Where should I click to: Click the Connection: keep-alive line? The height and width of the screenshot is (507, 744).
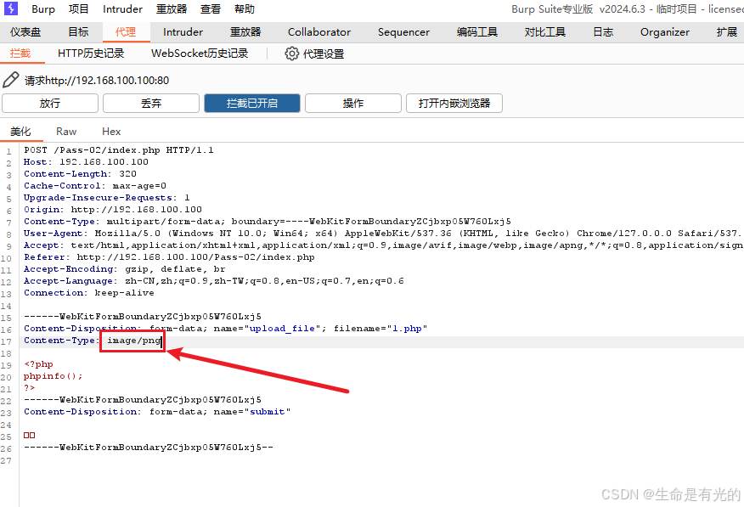(x=88, y=292)
